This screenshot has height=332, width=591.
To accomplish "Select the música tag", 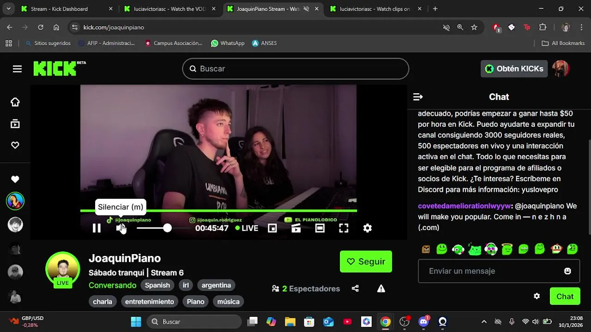I will [x=229, y=302].
